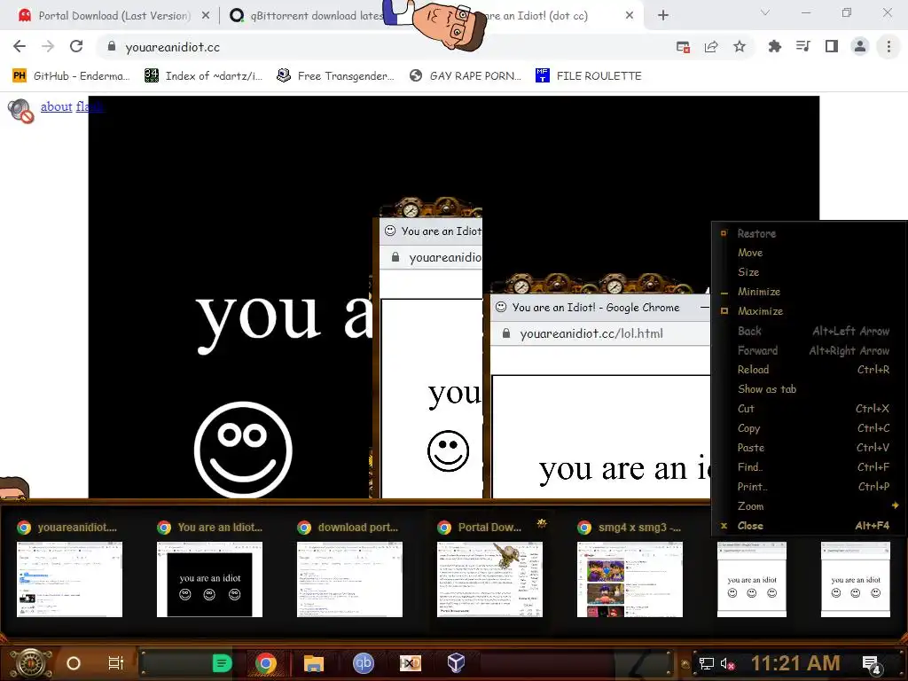
Task: Open the Chrome three-dot menu
Action: (x=888, y=46)
